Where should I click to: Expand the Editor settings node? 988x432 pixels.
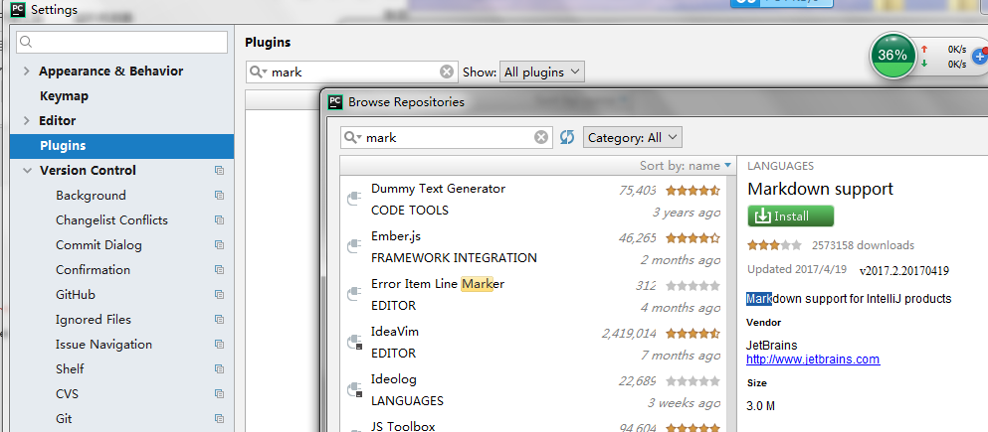tap(26, 121)
